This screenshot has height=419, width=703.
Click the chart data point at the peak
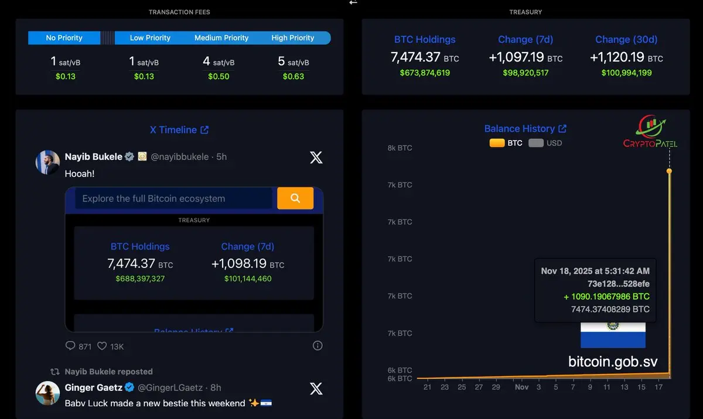point(669,171)
